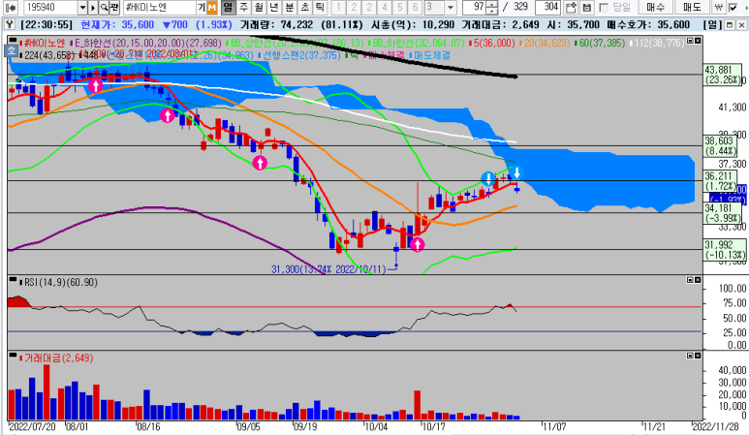
Task: Increase the candle count 97 with up stepper
Action: pos(492,4)
